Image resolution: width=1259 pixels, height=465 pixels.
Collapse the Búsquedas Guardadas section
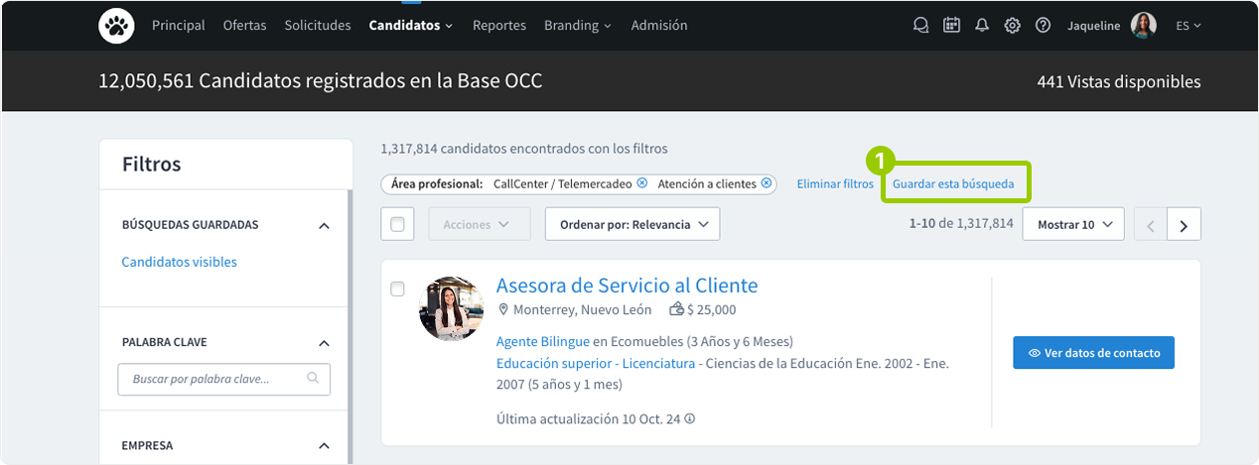(324, 226)
